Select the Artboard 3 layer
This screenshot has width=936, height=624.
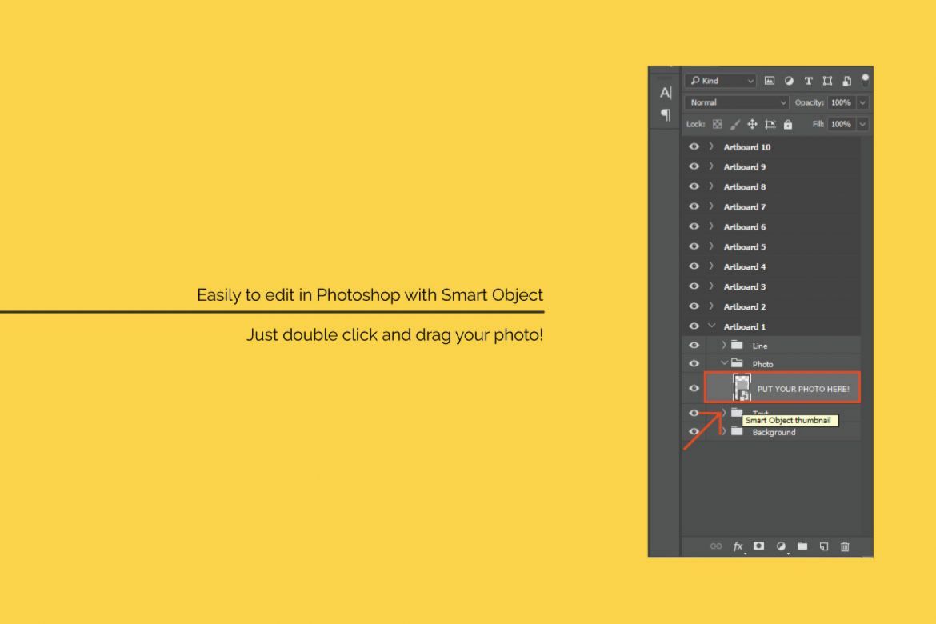click(x=745, y=286)
